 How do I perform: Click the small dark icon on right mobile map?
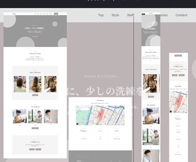click(170, 112)
